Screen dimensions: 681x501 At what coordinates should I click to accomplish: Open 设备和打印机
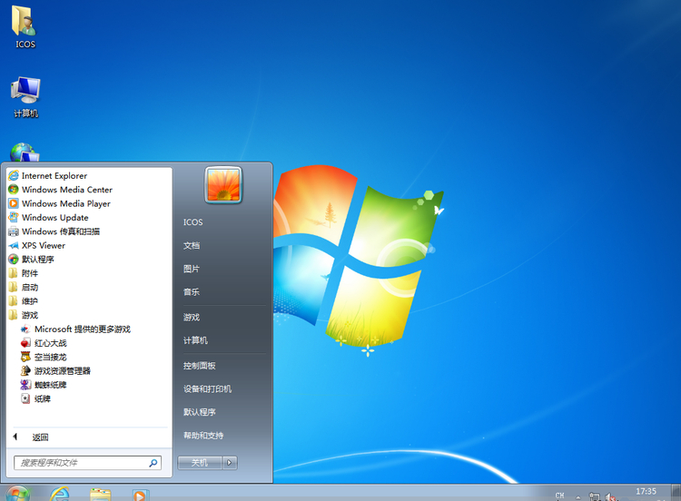coord(207,389)
